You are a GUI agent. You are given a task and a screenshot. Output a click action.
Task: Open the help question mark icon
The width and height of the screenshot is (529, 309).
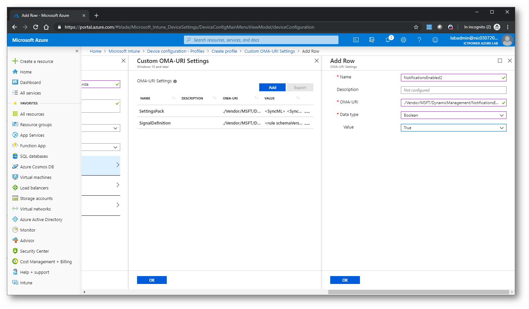419,40
